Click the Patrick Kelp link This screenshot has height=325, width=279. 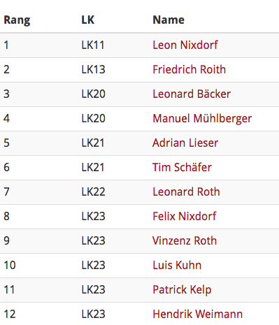click(182, 290)
